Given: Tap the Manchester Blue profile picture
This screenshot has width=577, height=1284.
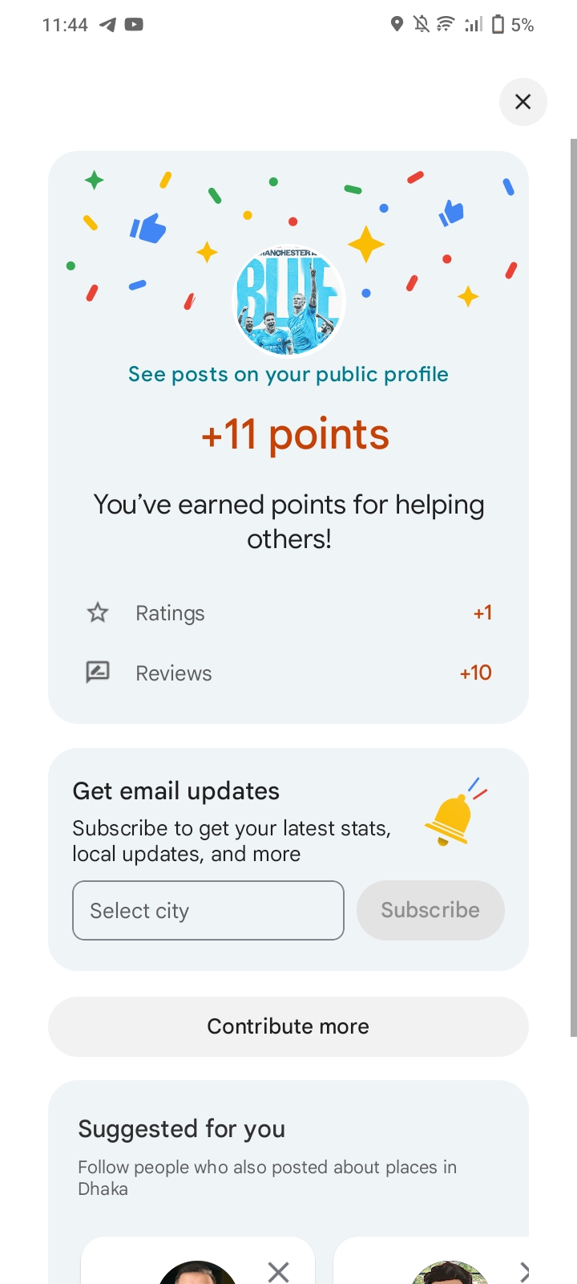Looking at the screenshot, I should pyautogui.click(x=288, y=301).
